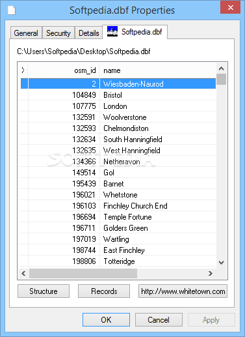Click osm_id value 132635
This screenshot has width=245, height=337.
(x=84, y=151)
